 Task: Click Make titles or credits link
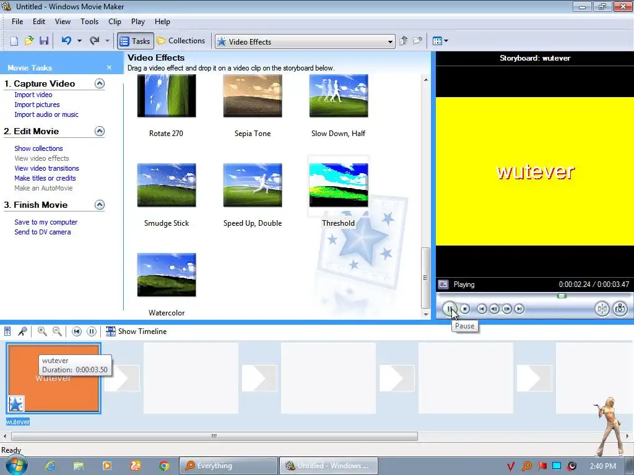coord(45,178)
